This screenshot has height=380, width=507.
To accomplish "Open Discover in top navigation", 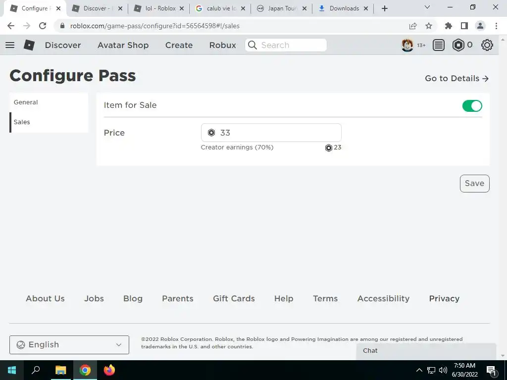I will [63, 45].
